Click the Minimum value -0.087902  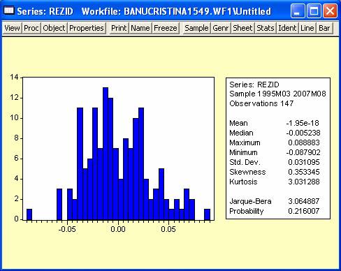click(x=303, y=152)
